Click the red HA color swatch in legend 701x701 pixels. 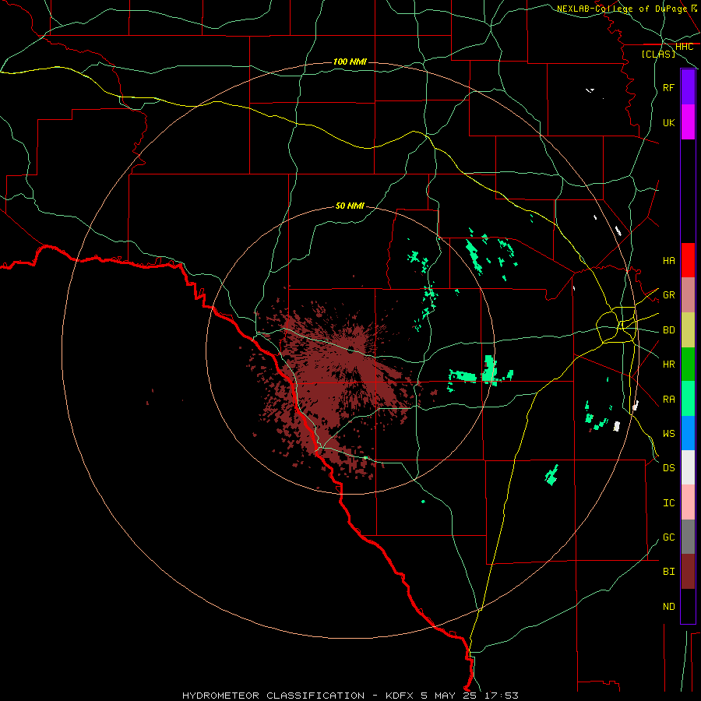tap(688, 260)
